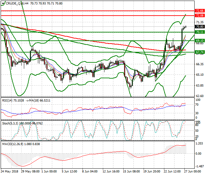Screen dimensions: 207x175
Task: Select the 65.10 price axis value
Action: [200, 75]
